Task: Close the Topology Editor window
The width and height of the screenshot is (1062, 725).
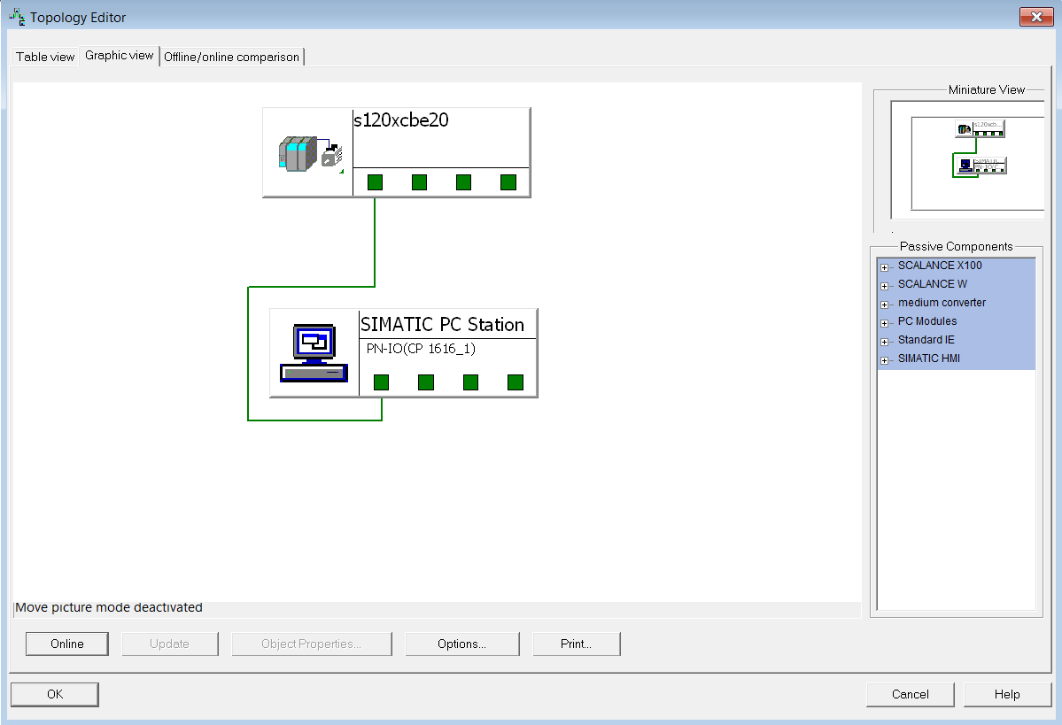Action: (1036, 17)
